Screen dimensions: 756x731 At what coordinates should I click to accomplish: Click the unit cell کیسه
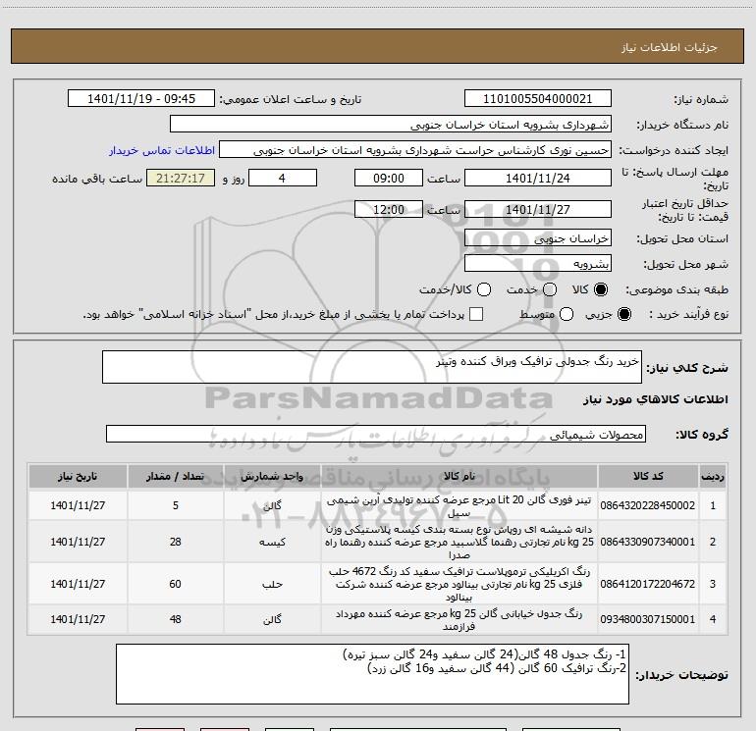(272, 542)
